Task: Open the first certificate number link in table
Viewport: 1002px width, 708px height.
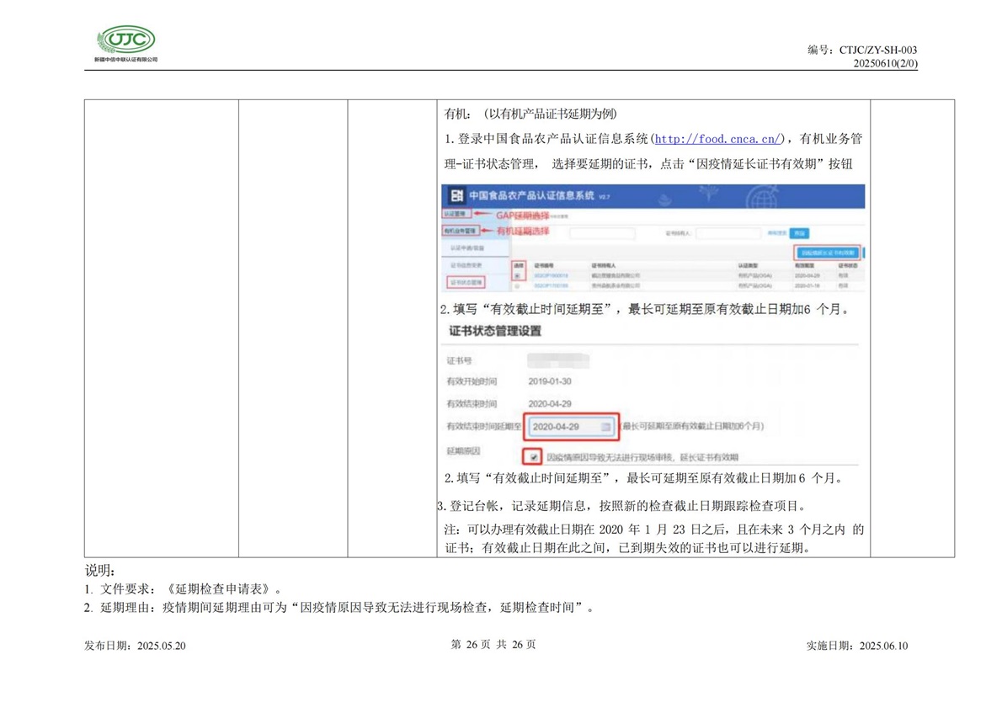Action: 551,276
